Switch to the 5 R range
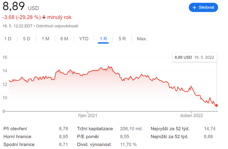This screenshot has height=149, width=228. coord(122,39)
